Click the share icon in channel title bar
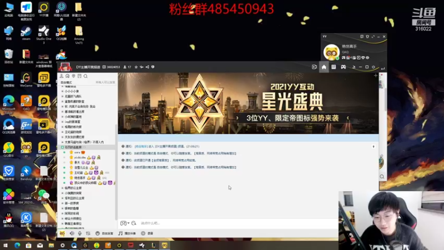 147,67
